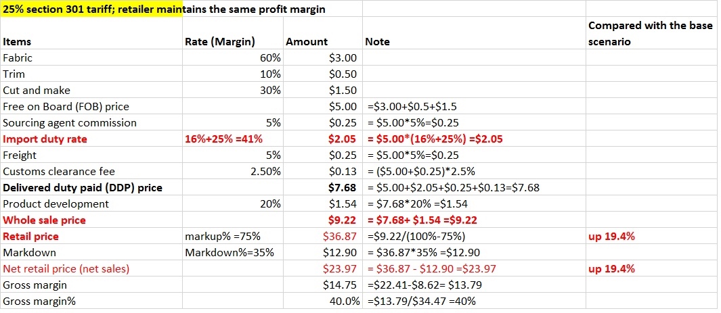721x313 pixels.
Task: Select the 2.50% customs clearance fee rate
Action: pyautogui.click(x=265, y=172)
